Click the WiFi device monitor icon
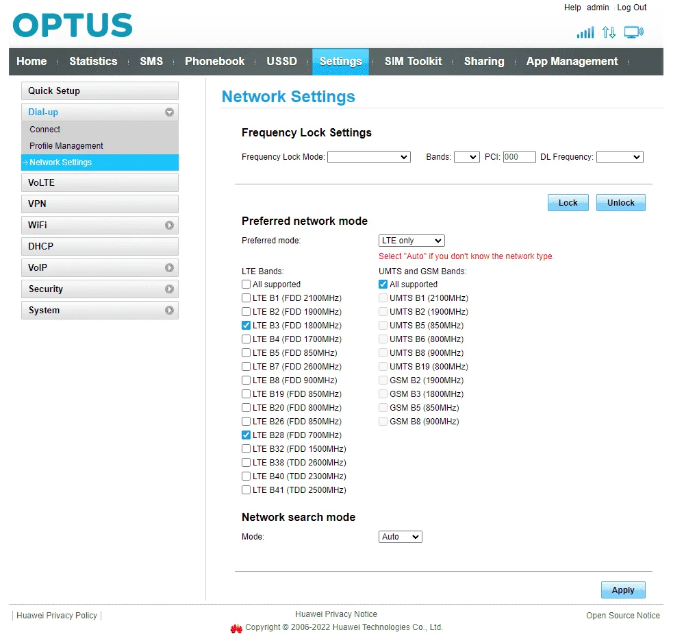The width and height of the screenshot is (684, 641). click(633, 32)
